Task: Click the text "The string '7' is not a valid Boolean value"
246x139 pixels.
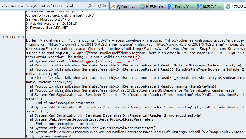Action: coord(102,57)
